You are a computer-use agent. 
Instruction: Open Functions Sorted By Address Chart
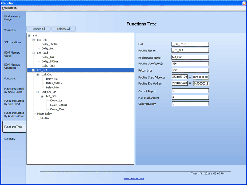(14, 115)
